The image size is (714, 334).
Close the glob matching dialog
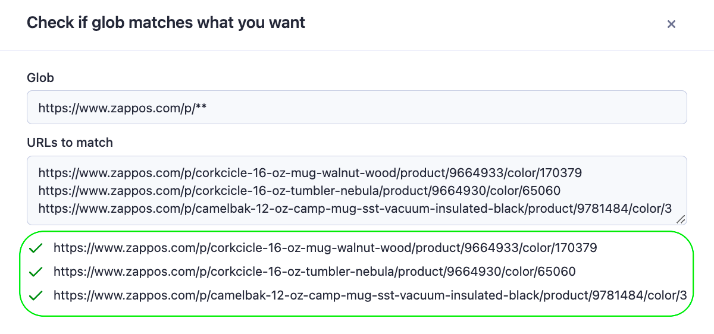pos(671,24)
